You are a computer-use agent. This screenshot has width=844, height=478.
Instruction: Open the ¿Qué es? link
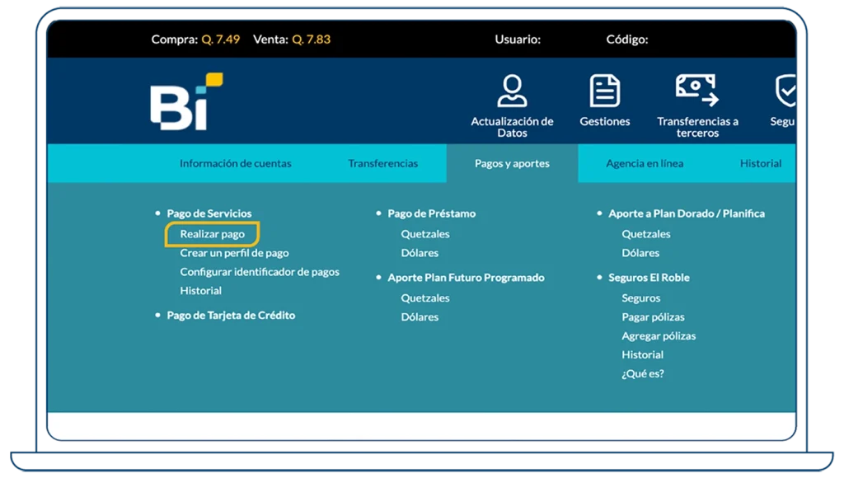pyautogui.click(x=643, y=374)
